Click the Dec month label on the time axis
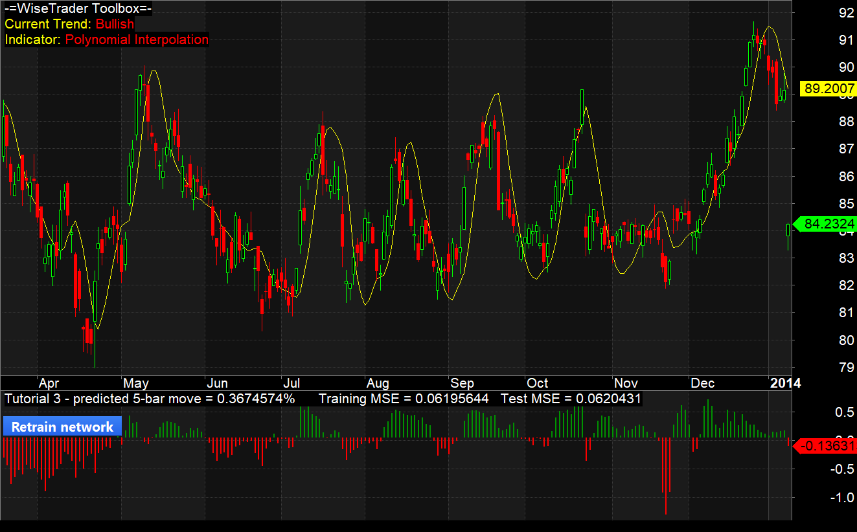This screenshot has width=857, height=532. 702,383
